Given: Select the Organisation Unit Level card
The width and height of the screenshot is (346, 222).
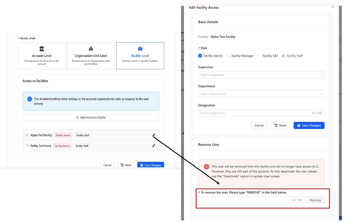Looking at the screenshot, I should click(x=91, y=56).
